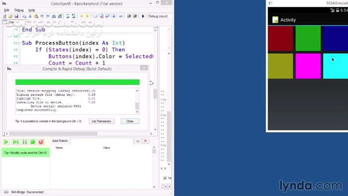The image size is (348, 196).
Task: Click the toolbar icon right of Find
Action: pos(60,16)
